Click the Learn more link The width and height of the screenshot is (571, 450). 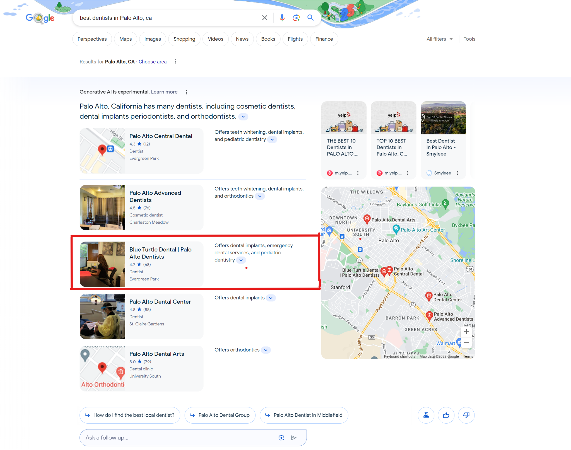pos(164,92)
